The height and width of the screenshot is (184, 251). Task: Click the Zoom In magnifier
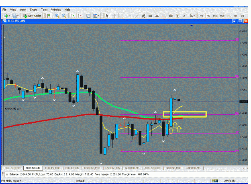(57, 16)
